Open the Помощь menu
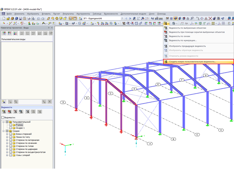 click(161, 14)
